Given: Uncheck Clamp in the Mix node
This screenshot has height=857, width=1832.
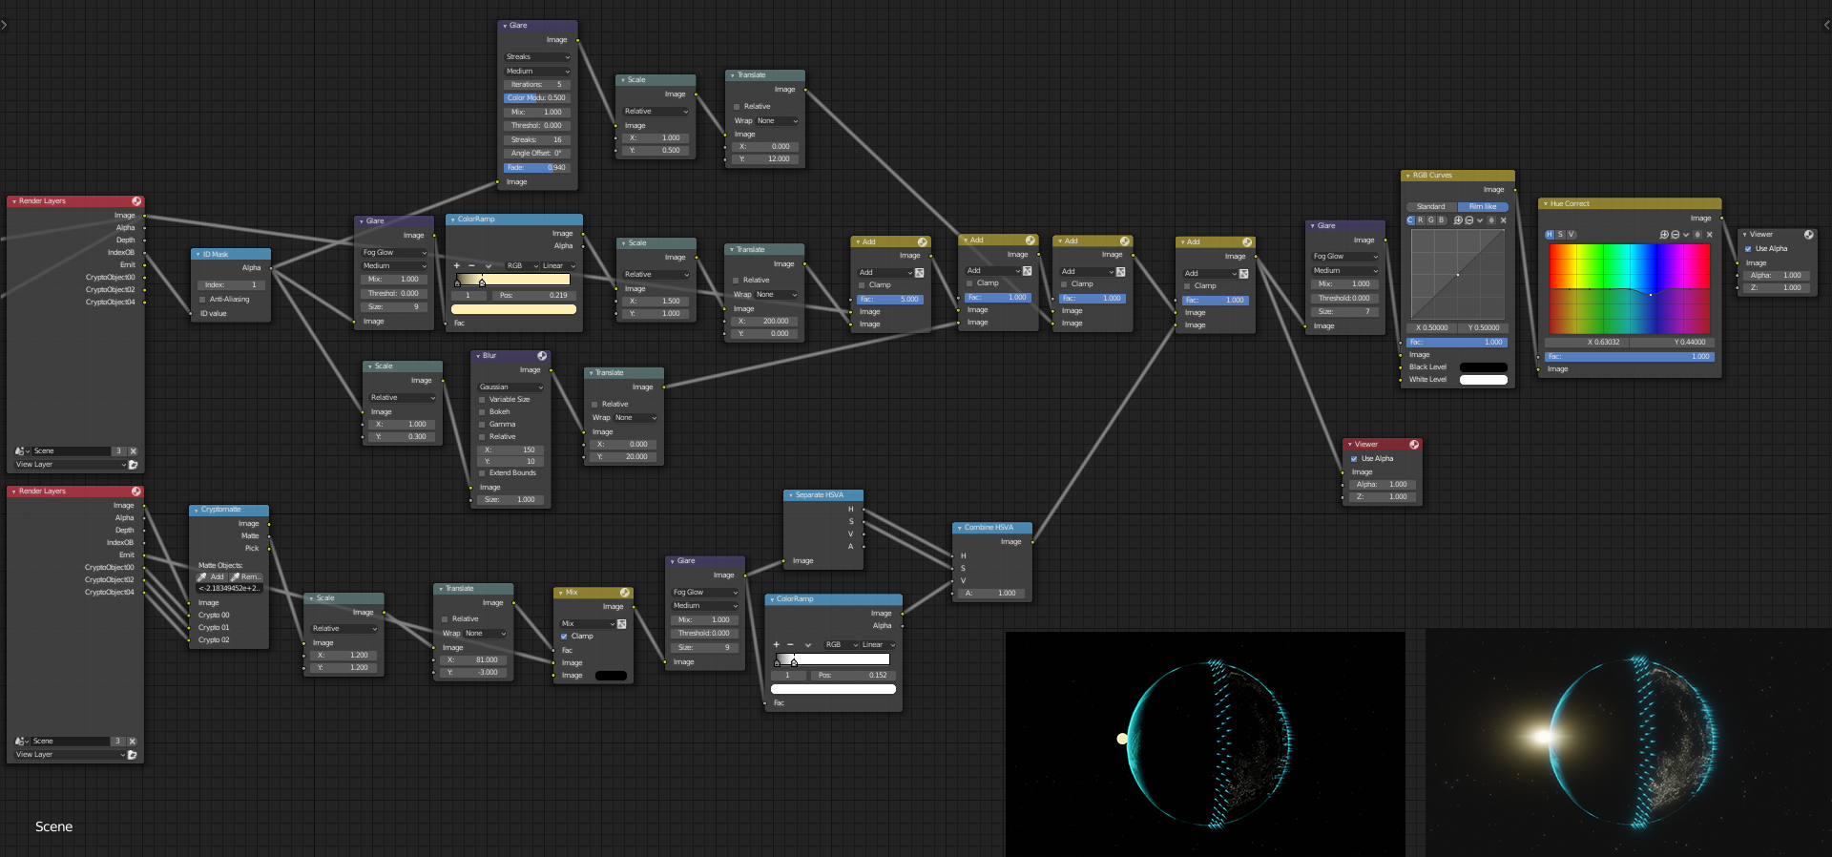Looking at the screenshot, I should coord(564,637).
